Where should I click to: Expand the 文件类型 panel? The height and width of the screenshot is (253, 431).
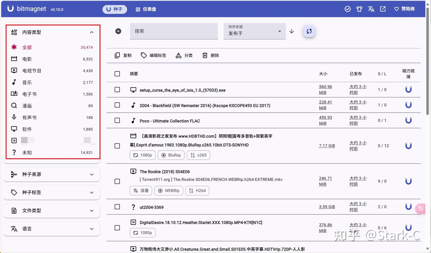tap(52, 211)
